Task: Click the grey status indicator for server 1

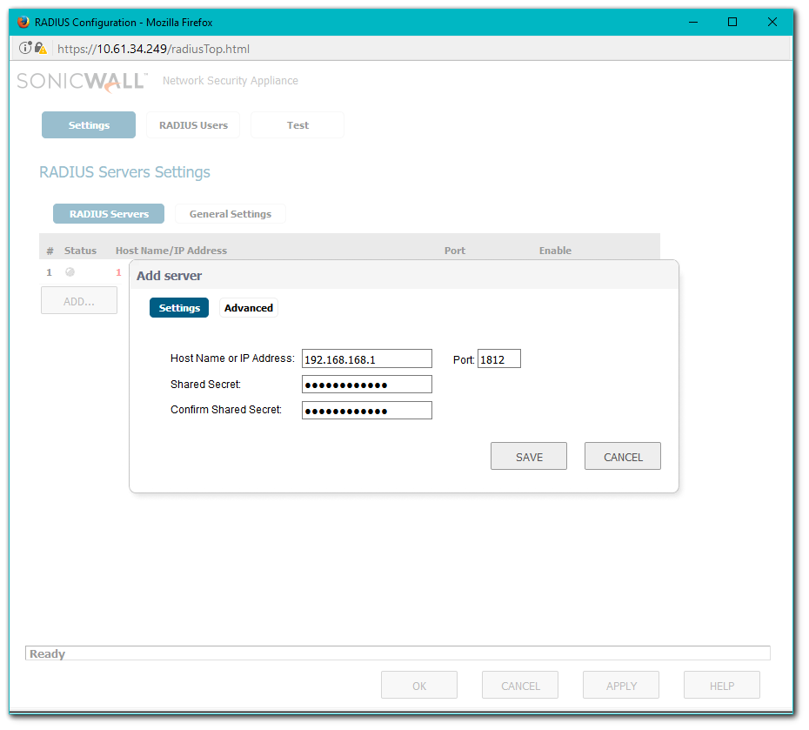Action: (x=70, y=272)
